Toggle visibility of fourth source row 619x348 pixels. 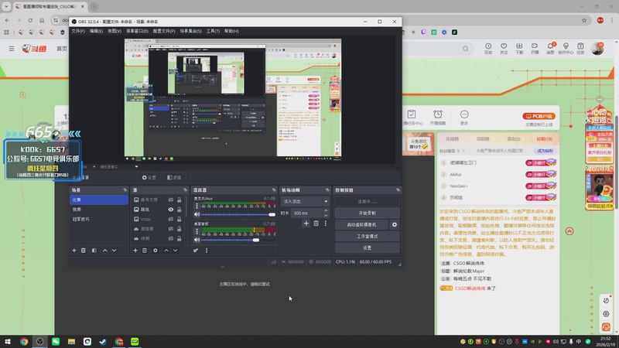click(170, 229)
